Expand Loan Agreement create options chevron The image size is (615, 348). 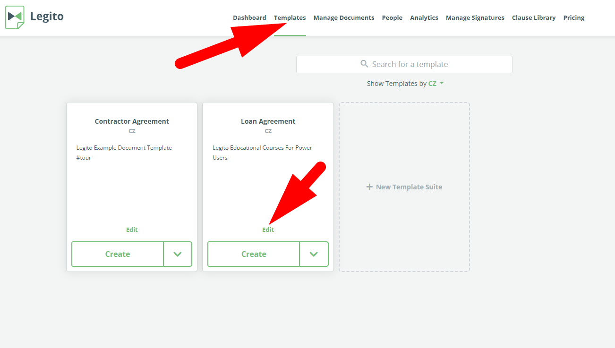point(314,254)
